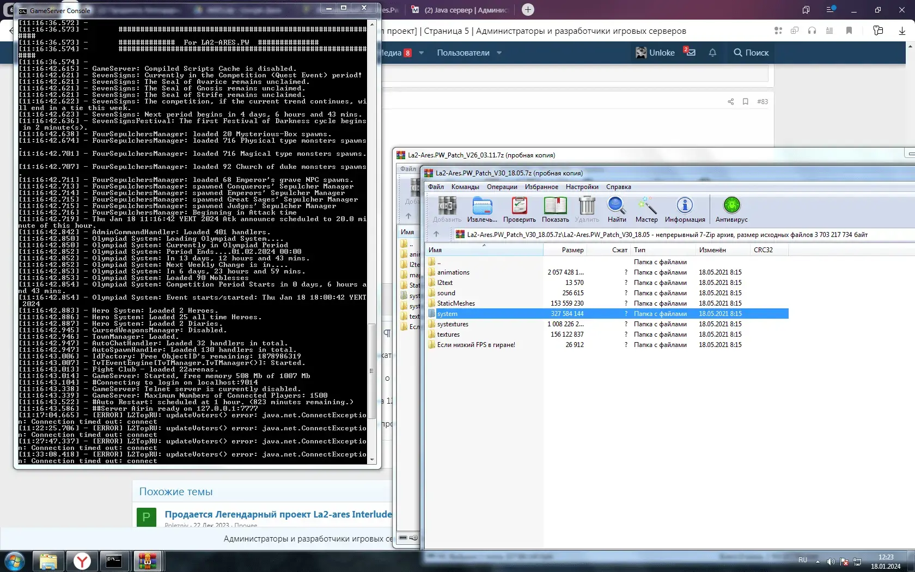This screenshot has height=572, width=915.
Task: Open the Команды menu
Action: point(465,187)
